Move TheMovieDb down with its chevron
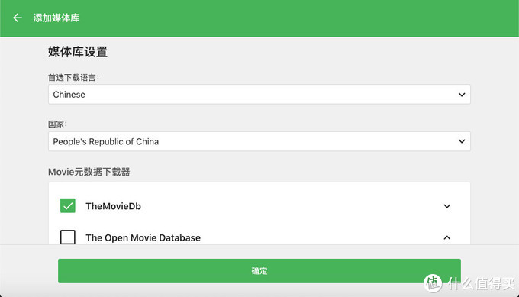This screenshot has width=519, height=297. click(446, 206)
